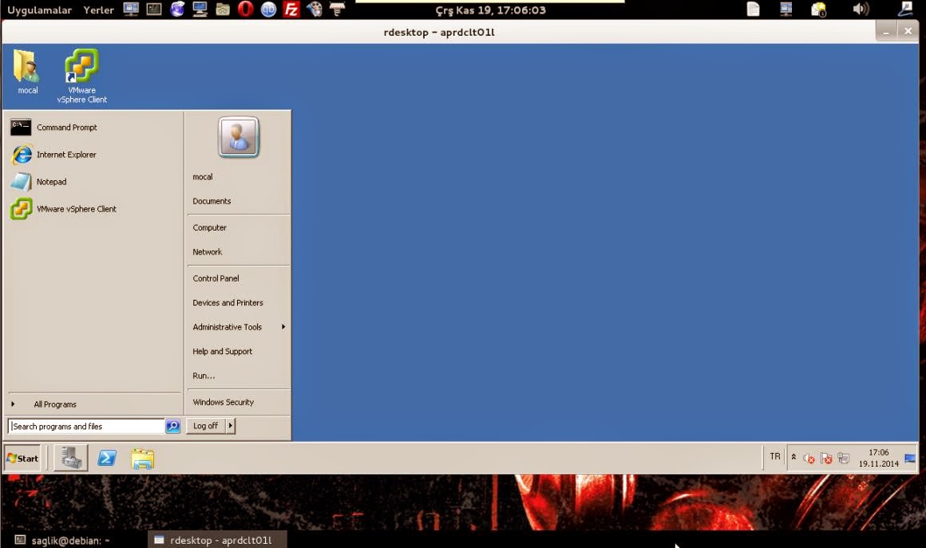
Task: Expand the All Programs menu
Action: pos(54,404)
